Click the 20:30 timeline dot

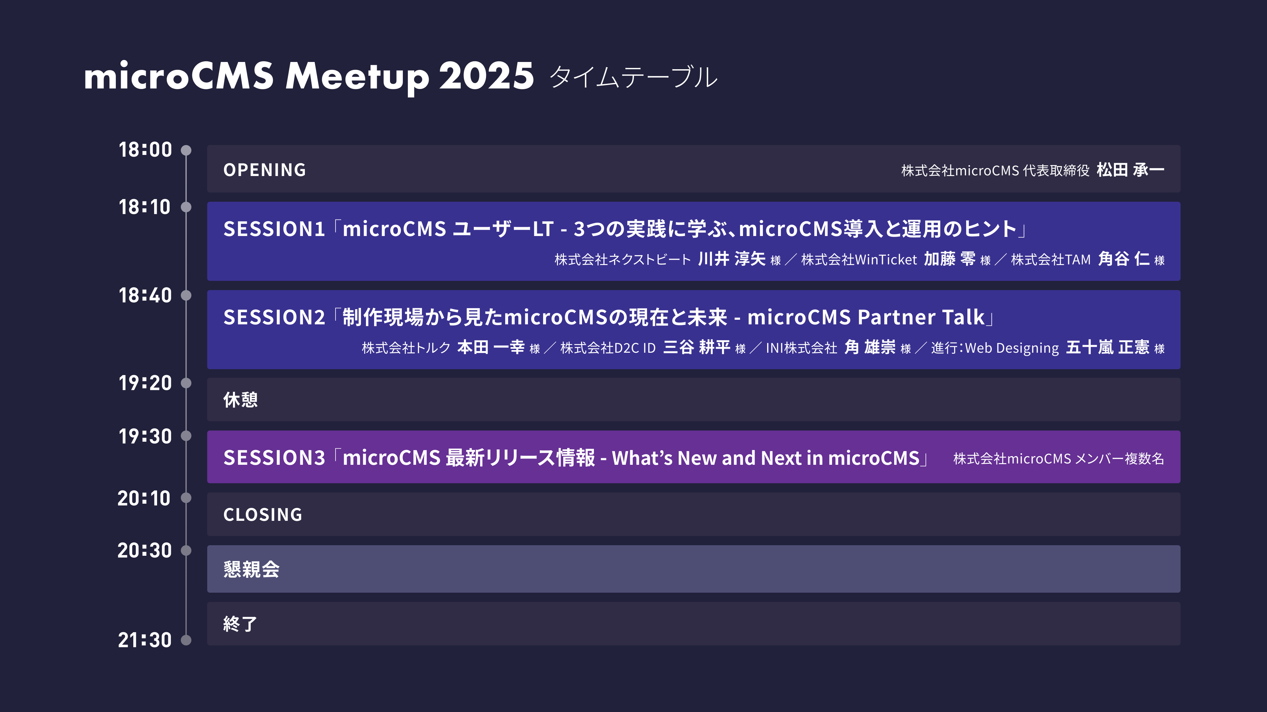pyautogui.click(x=186, y=550)
